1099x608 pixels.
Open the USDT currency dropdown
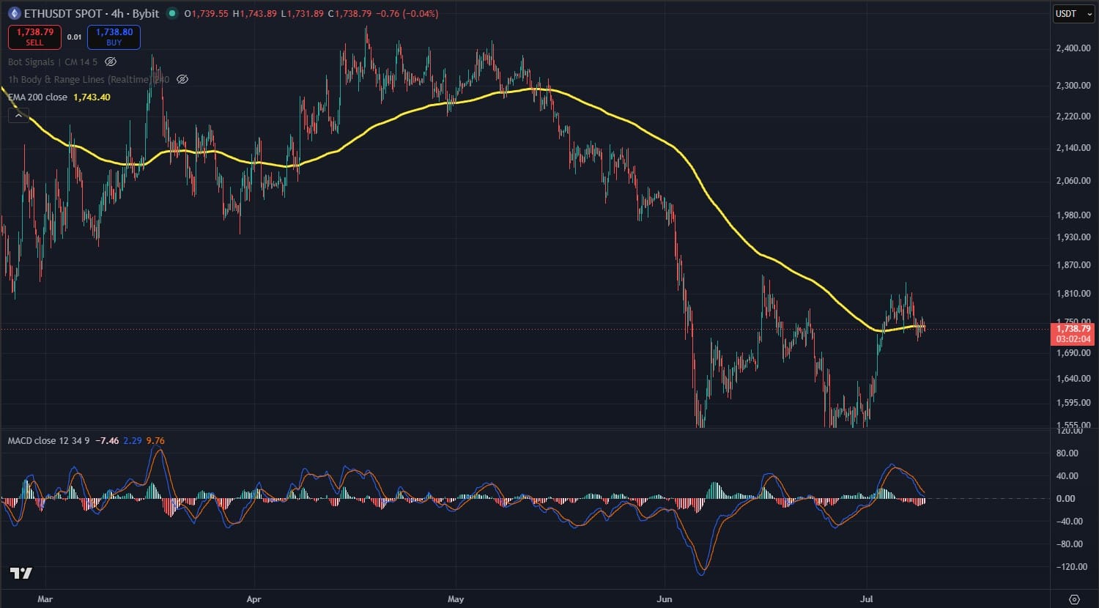(1073, 14)
